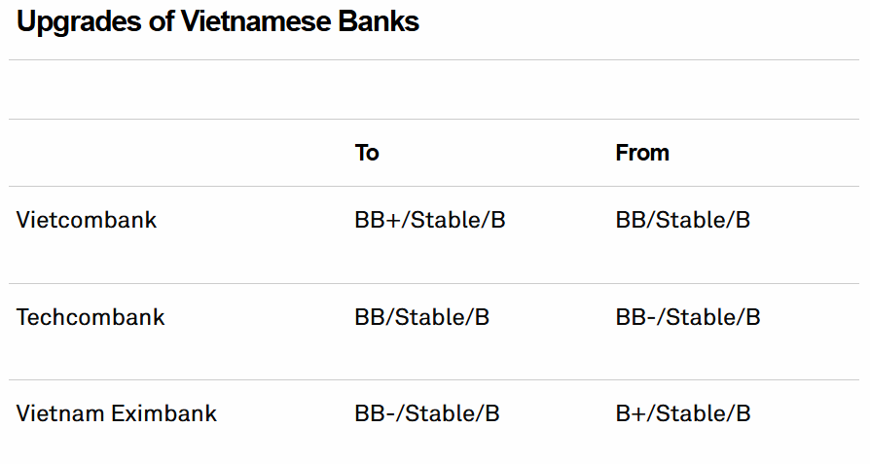This screenshot has height=464, width=870.
Task: Select Vietcombank's new rating BB+/Stable/B
Action: pyautogui.click(x=430, y=219)
